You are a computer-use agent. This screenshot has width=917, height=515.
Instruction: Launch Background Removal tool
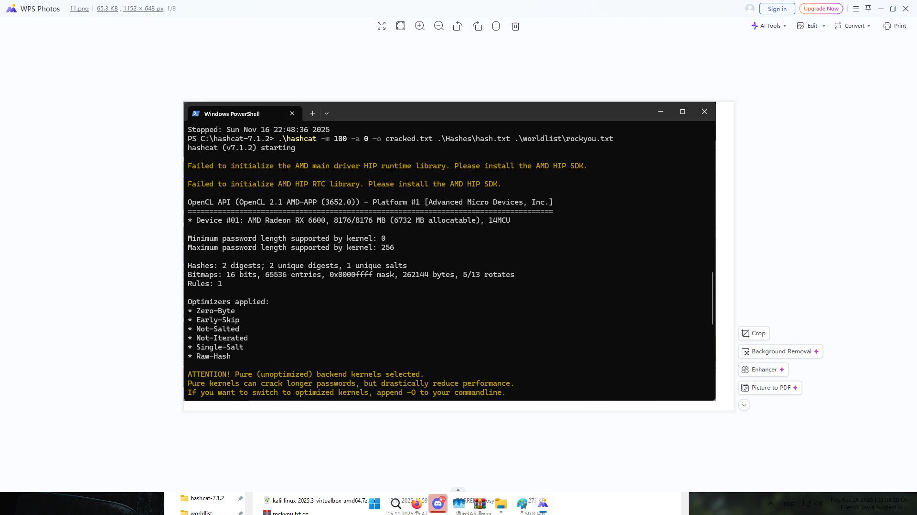780,351
